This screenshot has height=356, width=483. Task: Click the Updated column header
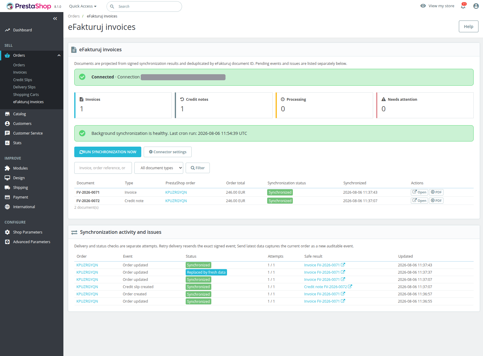[405, 256]
